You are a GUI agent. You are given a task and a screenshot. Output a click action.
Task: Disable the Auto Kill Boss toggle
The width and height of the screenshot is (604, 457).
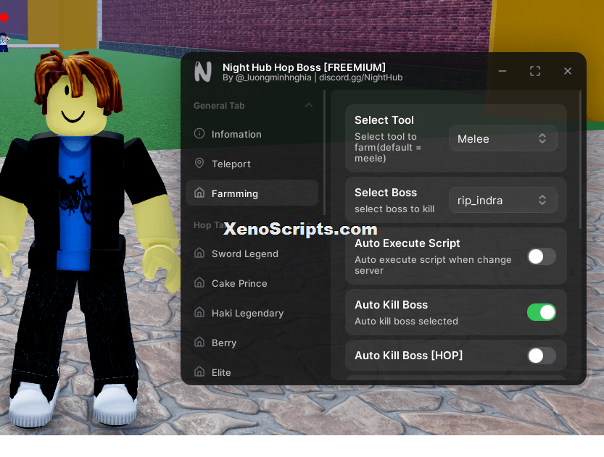point(541,312)
